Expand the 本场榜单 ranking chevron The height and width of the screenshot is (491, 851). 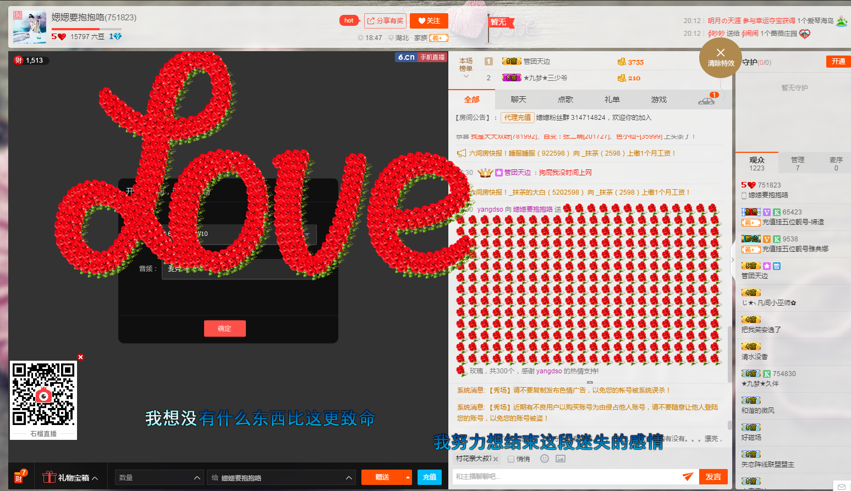[466, 76]
